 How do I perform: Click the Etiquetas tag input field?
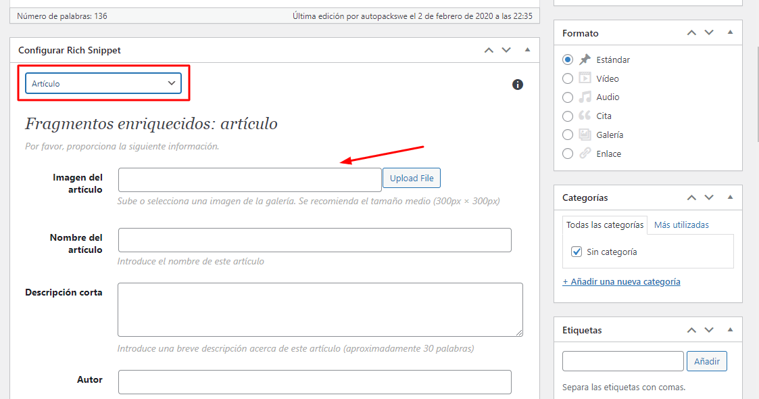click(623, 361)
